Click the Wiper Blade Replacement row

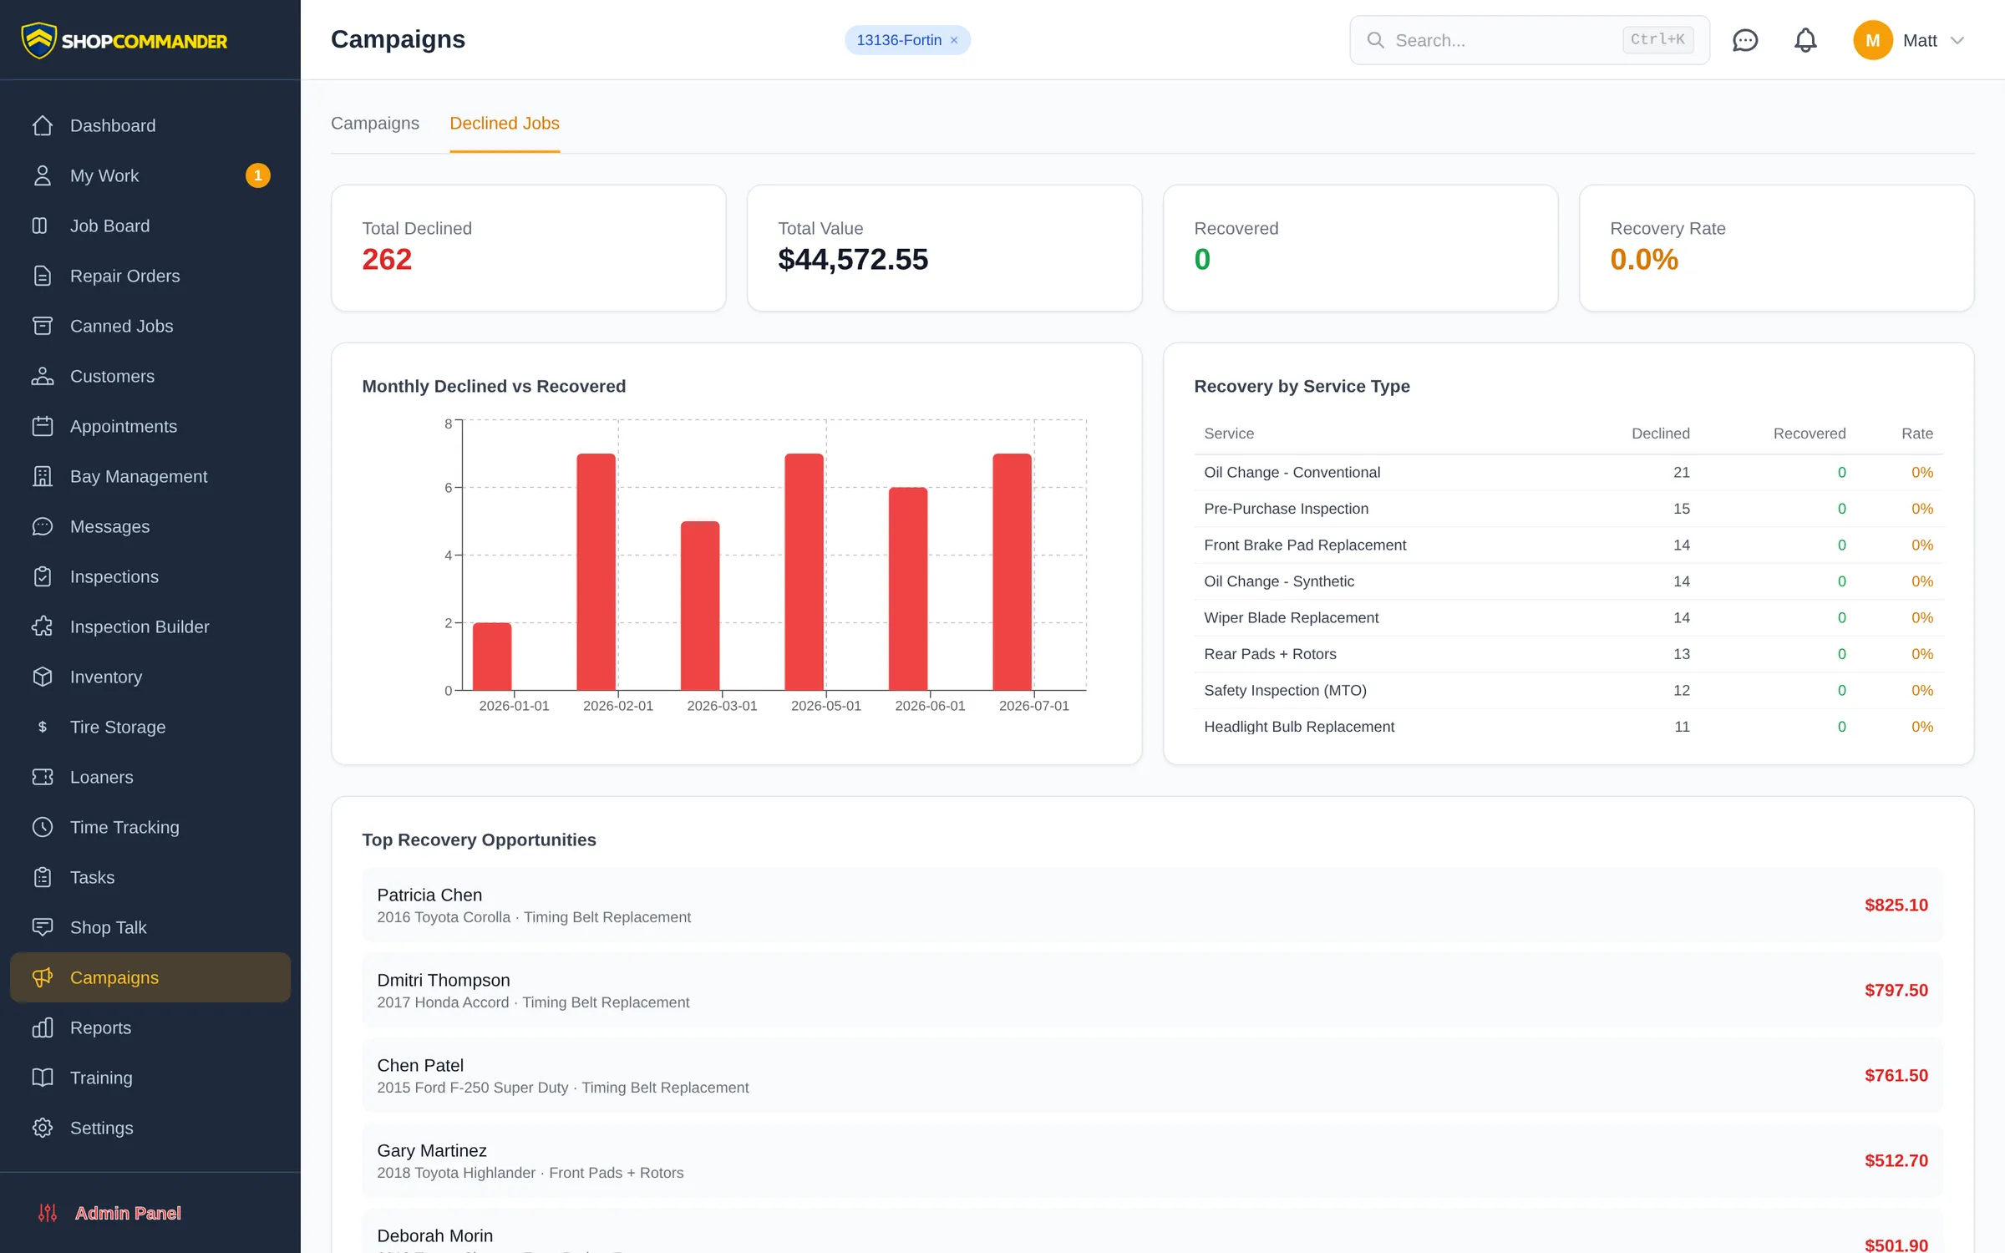click(1568, 618)
